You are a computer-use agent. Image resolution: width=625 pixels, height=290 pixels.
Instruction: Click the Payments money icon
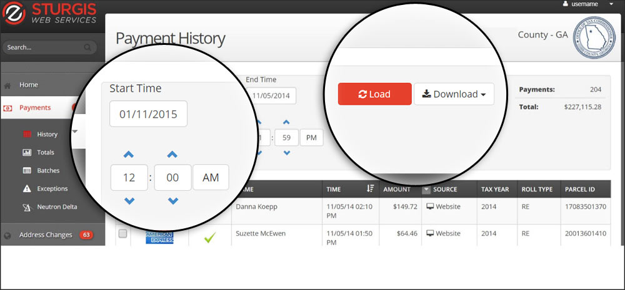pyautogui.click(x=7, y=108)
